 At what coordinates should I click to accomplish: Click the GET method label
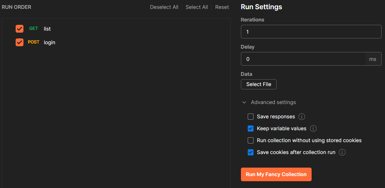(34, 29)
